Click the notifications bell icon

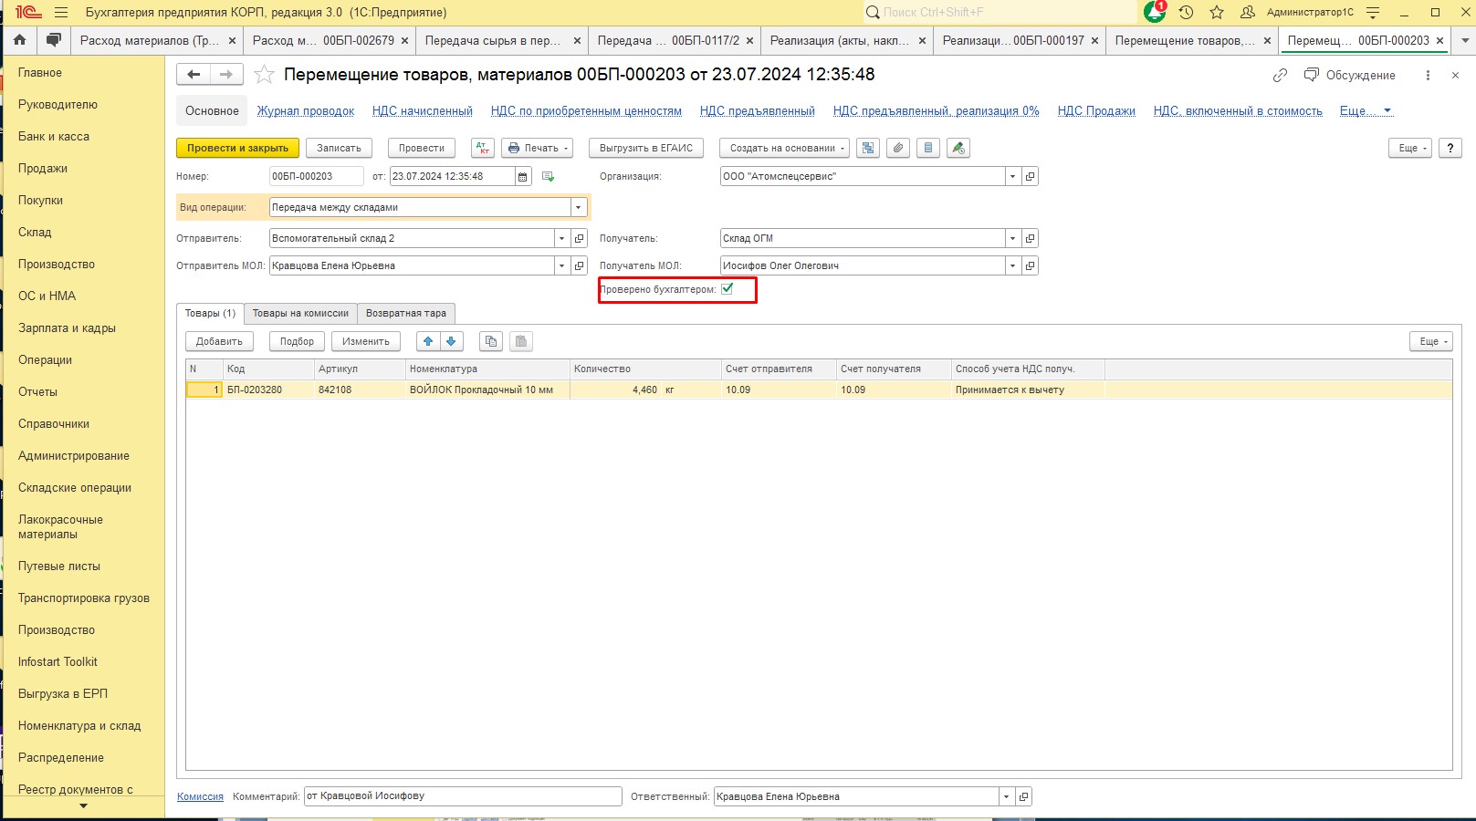1155,12
